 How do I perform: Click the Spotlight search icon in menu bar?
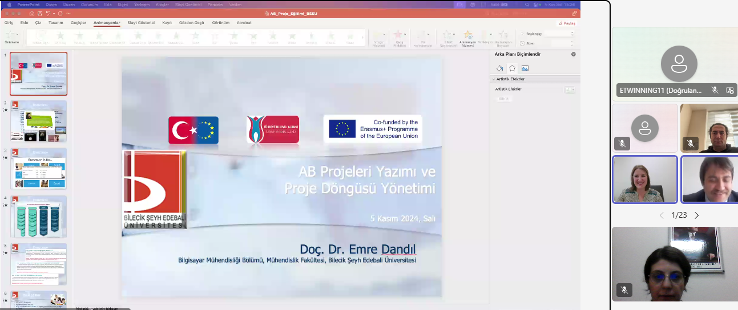527,5
